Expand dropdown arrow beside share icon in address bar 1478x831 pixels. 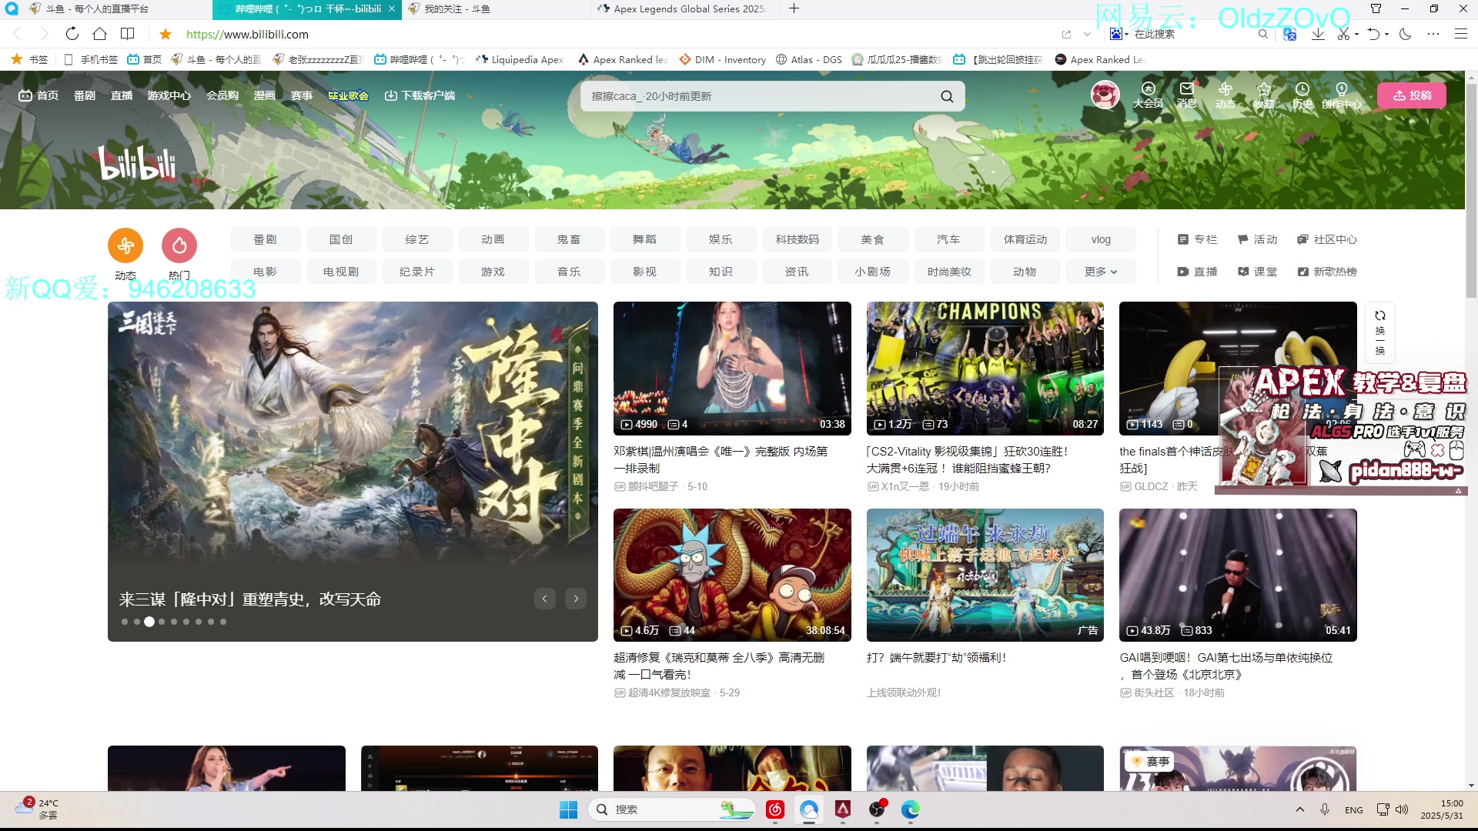[x=1087, y=34]
